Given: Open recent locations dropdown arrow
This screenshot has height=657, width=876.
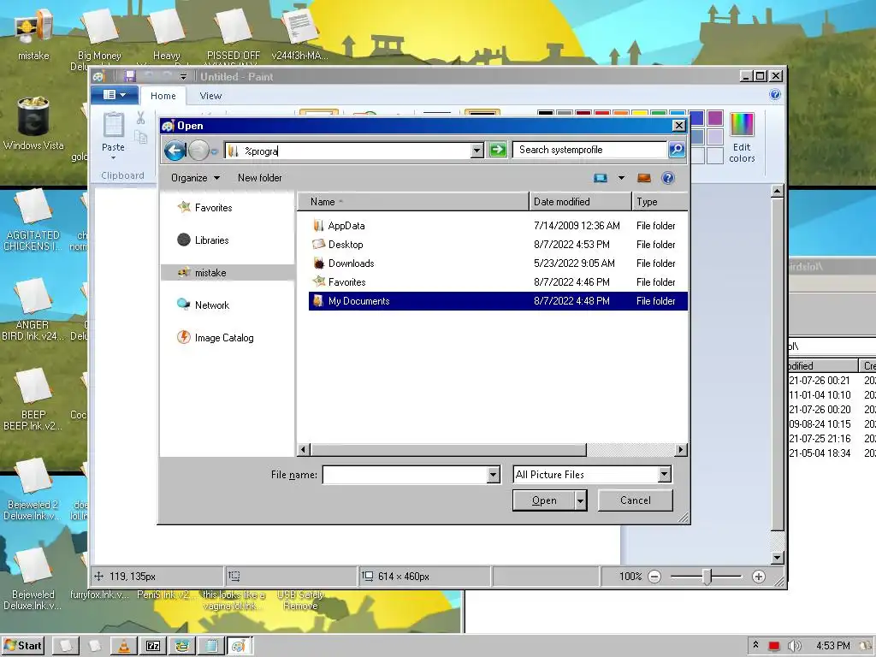Looking at the screenshot, I should pos(215,151).
